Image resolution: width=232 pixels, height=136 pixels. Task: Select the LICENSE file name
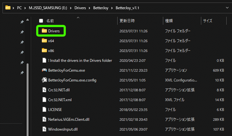(x=55, y=109)
